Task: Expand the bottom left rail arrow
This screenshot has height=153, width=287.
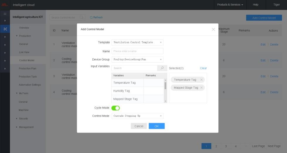Action: (x=5, y=69)
